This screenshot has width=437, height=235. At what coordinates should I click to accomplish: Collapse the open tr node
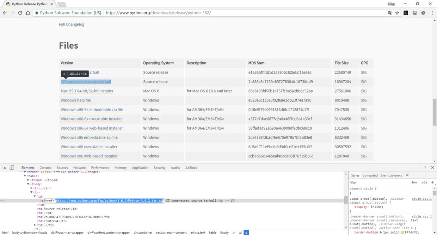tap(31, 192)
